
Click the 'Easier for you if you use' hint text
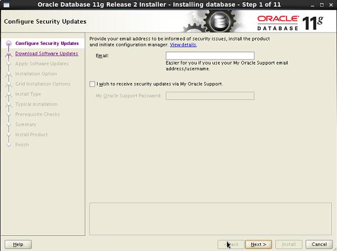(x=227, y=66)
